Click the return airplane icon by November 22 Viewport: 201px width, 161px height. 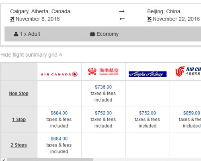tap(149, 19)
